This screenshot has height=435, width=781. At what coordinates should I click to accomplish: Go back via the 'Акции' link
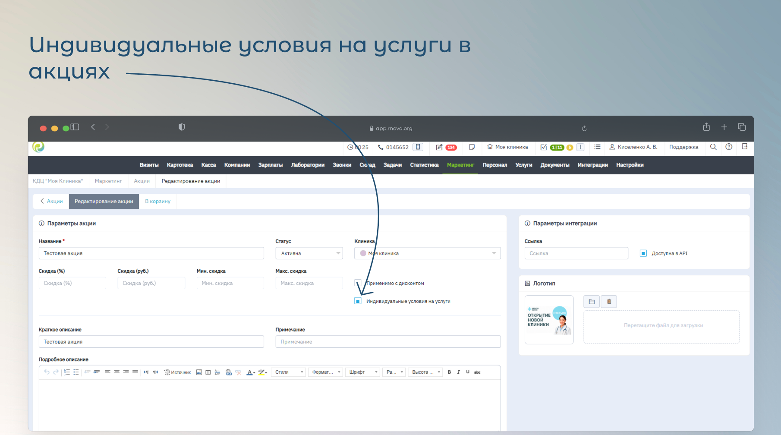(51, 202)
